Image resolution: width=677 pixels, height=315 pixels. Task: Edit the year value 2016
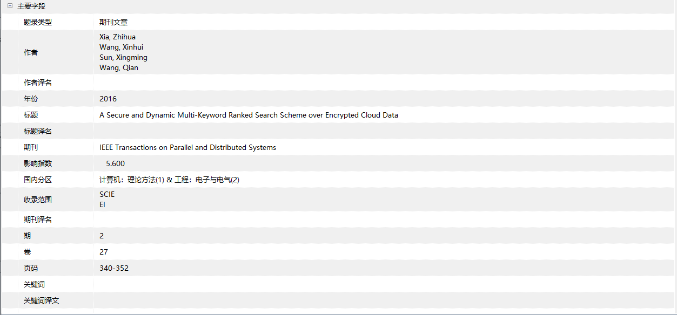coord(108,99)
